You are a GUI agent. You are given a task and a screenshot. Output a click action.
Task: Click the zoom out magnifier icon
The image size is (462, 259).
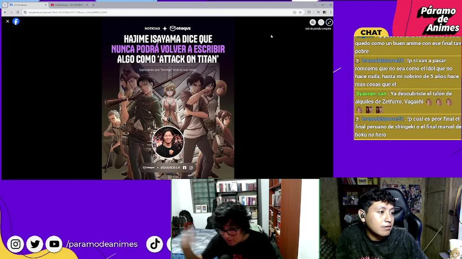(321, 22)
